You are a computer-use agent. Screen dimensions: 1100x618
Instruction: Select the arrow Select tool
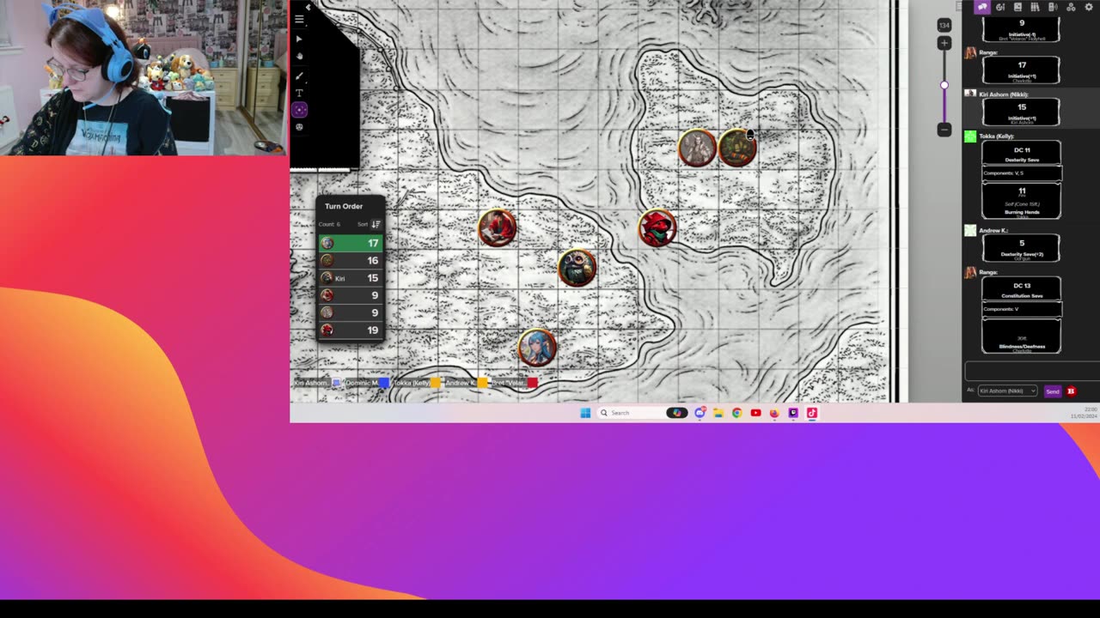click(299, 39)
